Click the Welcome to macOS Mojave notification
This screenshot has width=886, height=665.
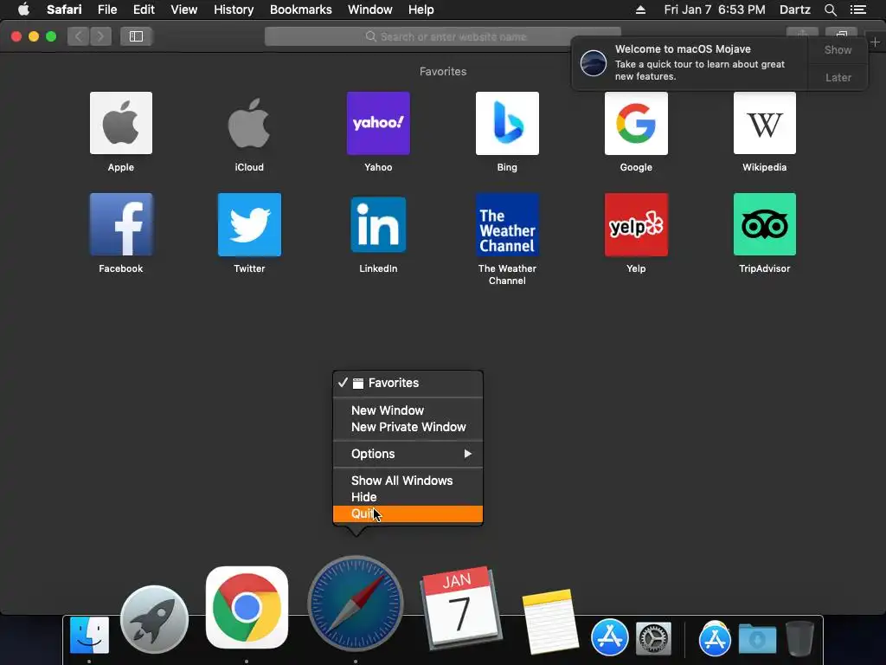690,62
